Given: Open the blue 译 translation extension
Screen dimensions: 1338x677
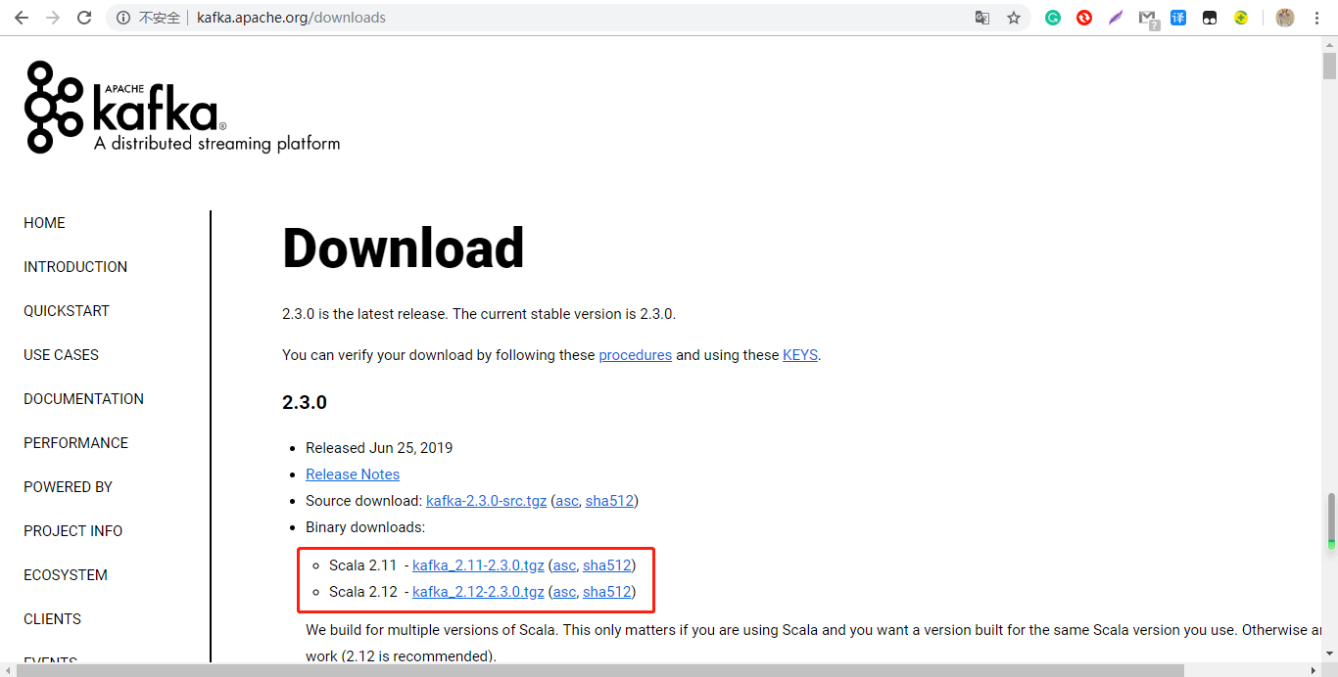Looking at the screenshot, I should click(1178, 18).
